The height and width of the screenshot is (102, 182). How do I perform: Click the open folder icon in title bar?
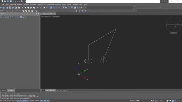point(5,1)
